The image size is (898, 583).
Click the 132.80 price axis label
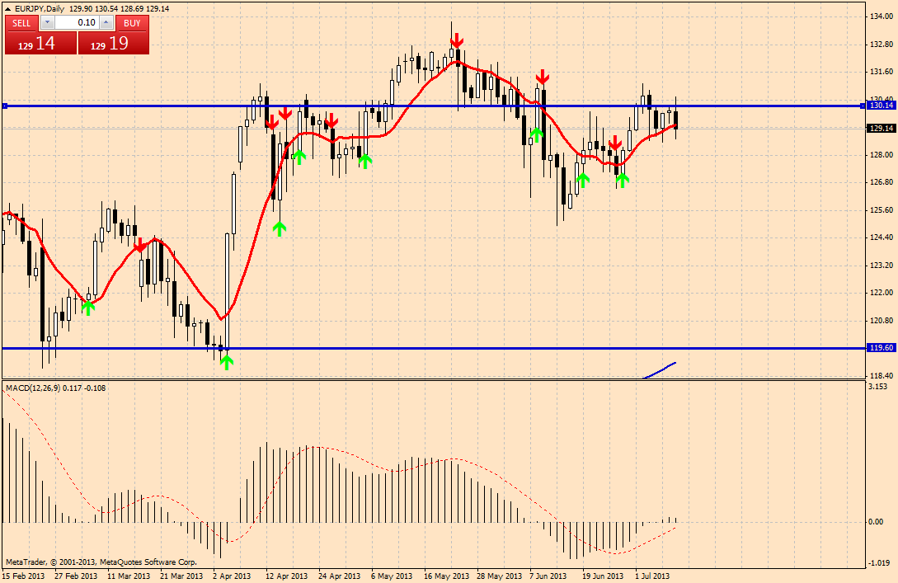[882, 44]
